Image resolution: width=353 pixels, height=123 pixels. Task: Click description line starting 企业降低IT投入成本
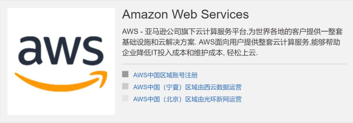[x=190, y=53]
